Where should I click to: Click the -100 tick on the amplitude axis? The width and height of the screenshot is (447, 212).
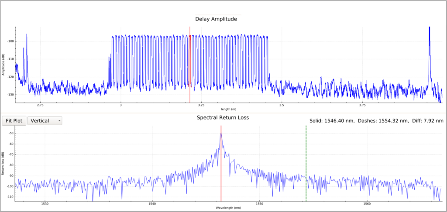tap(10, 41)
